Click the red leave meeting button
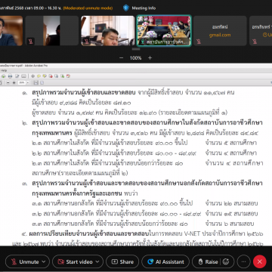272x272 pixels. pos(260,261)
